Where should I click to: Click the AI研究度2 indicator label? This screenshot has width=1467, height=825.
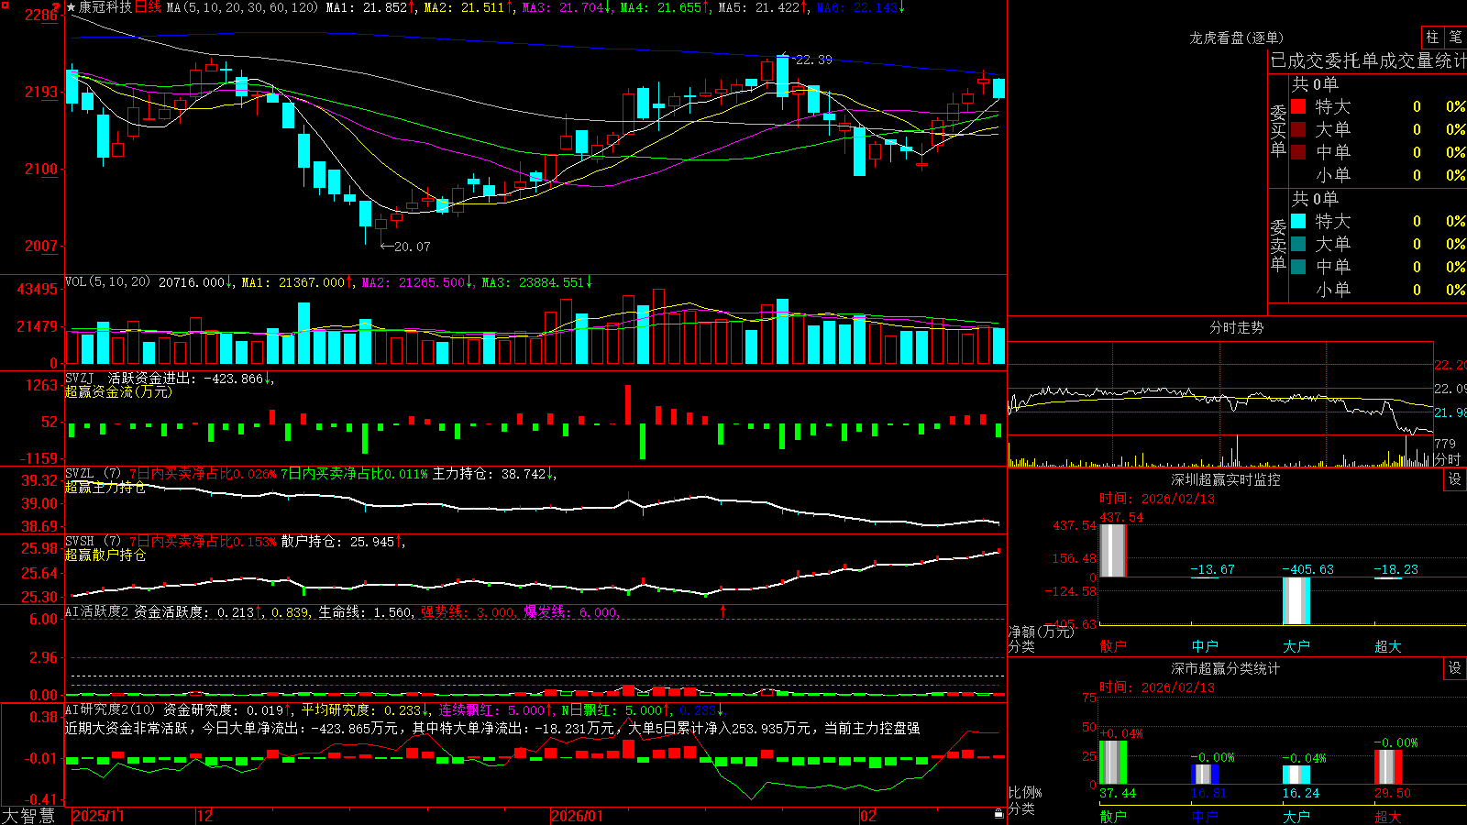click(x=110, y=709)
